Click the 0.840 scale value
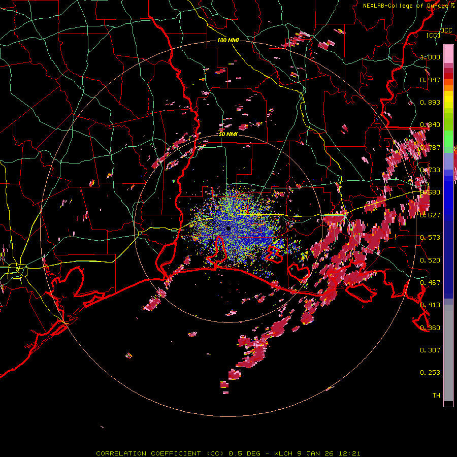This screenshot has width=457, height=457. pyautogui.click(x=430, y=125)
